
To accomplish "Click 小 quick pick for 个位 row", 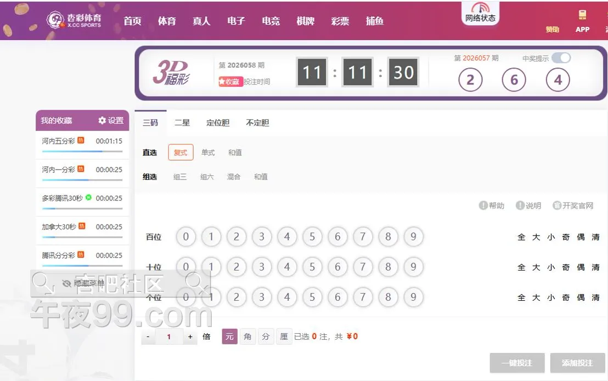I will point(551,298).
